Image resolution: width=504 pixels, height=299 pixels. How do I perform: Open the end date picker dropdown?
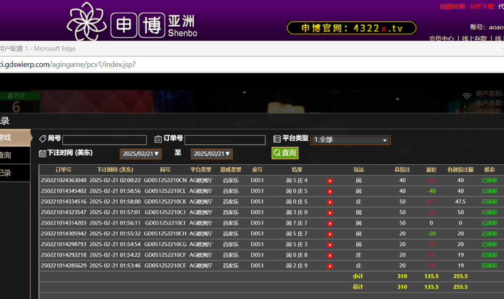pos(212,154)
